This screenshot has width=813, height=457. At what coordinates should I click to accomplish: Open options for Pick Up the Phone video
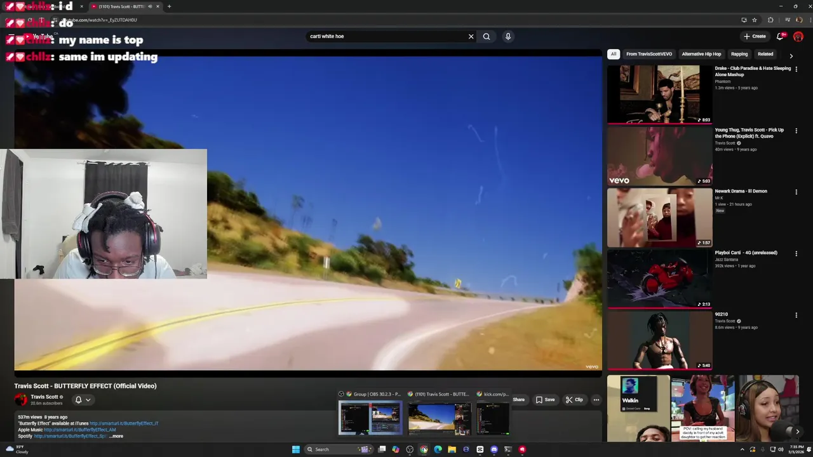click(796, 131)
